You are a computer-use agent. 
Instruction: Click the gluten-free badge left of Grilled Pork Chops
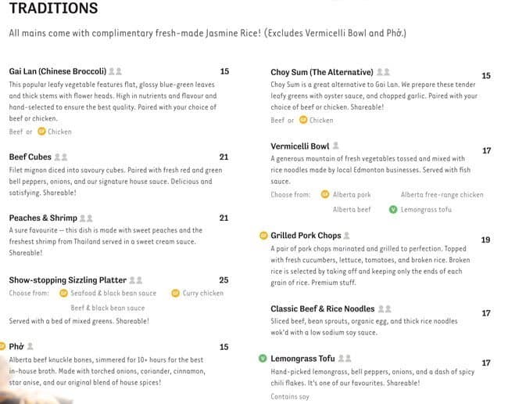[x=263, y=235]
